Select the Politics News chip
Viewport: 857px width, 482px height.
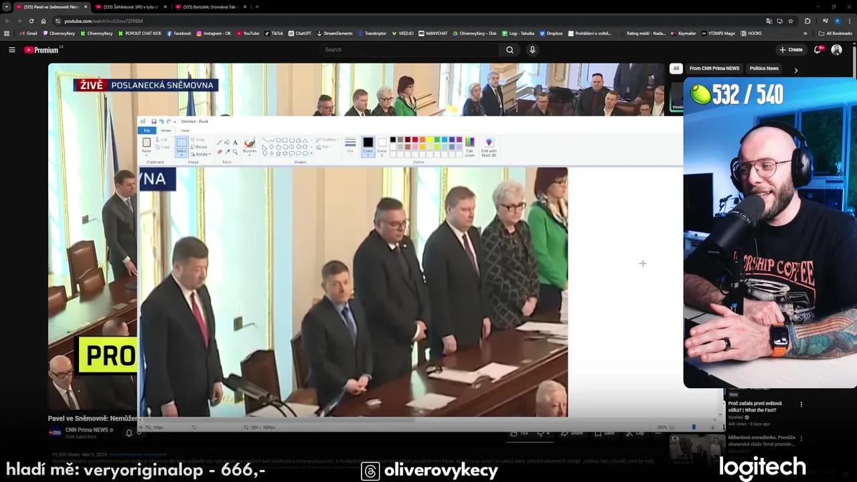[x=764, y=68]
